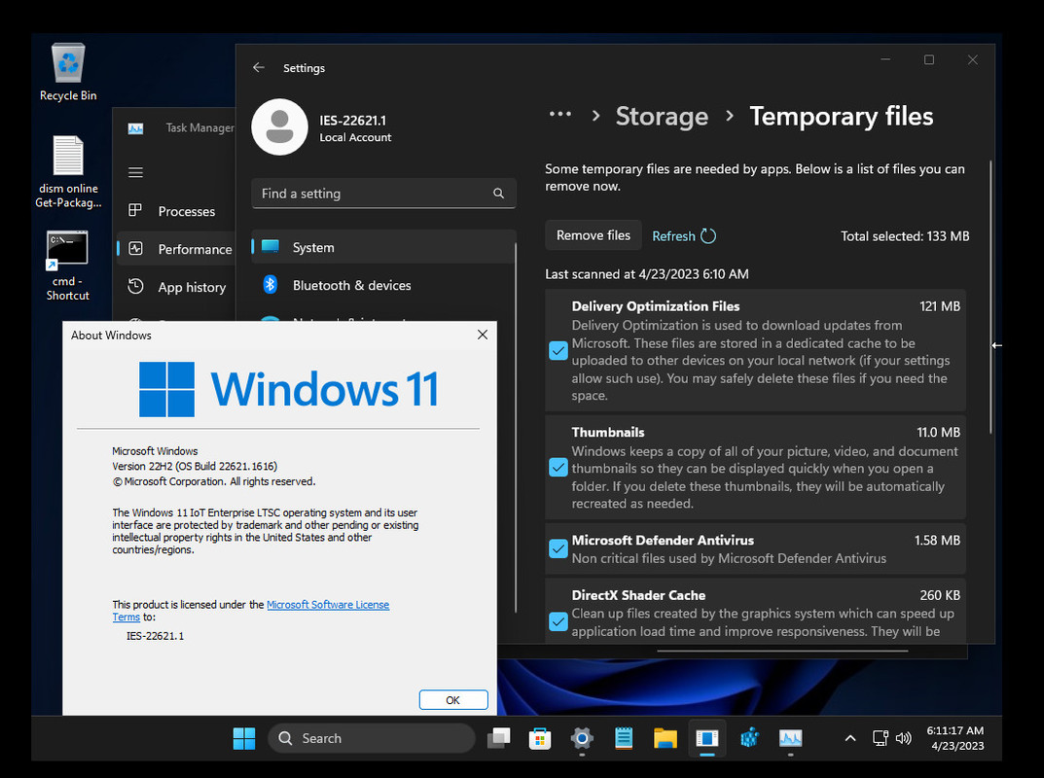Click the Task Manager hamburger menu icon
Image resolution: width=1044 pixels, height=778 pixels.
coord(136,172)
